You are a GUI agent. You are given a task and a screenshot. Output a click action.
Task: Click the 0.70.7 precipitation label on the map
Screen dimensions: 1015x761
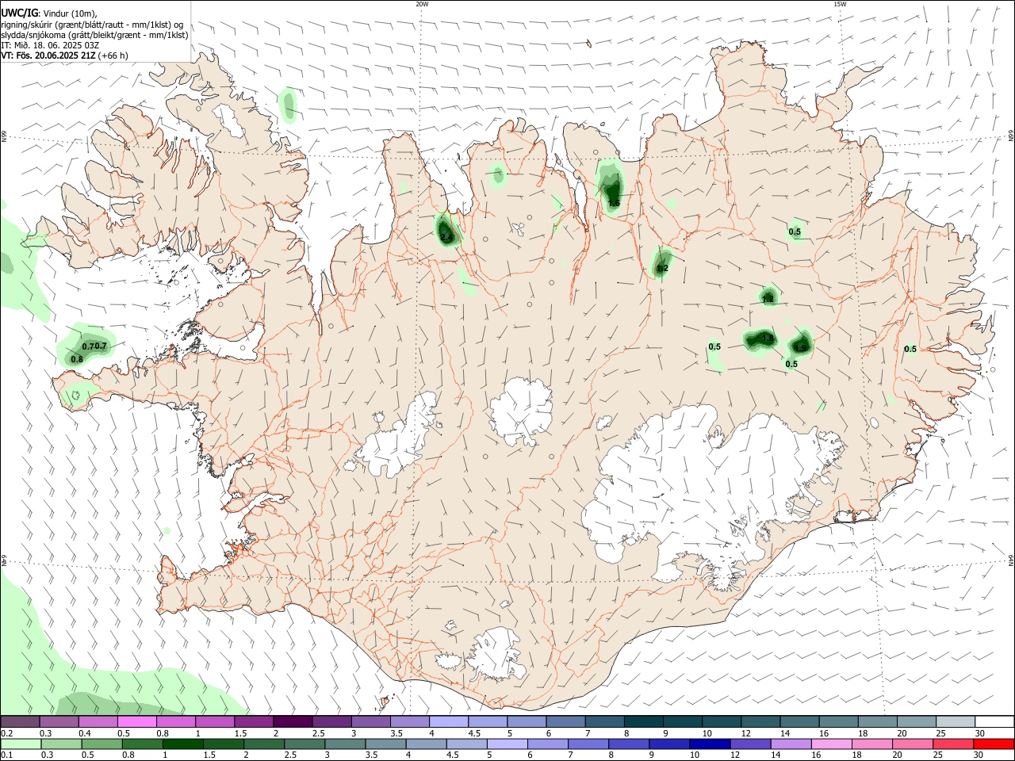(x=94, y=346)
